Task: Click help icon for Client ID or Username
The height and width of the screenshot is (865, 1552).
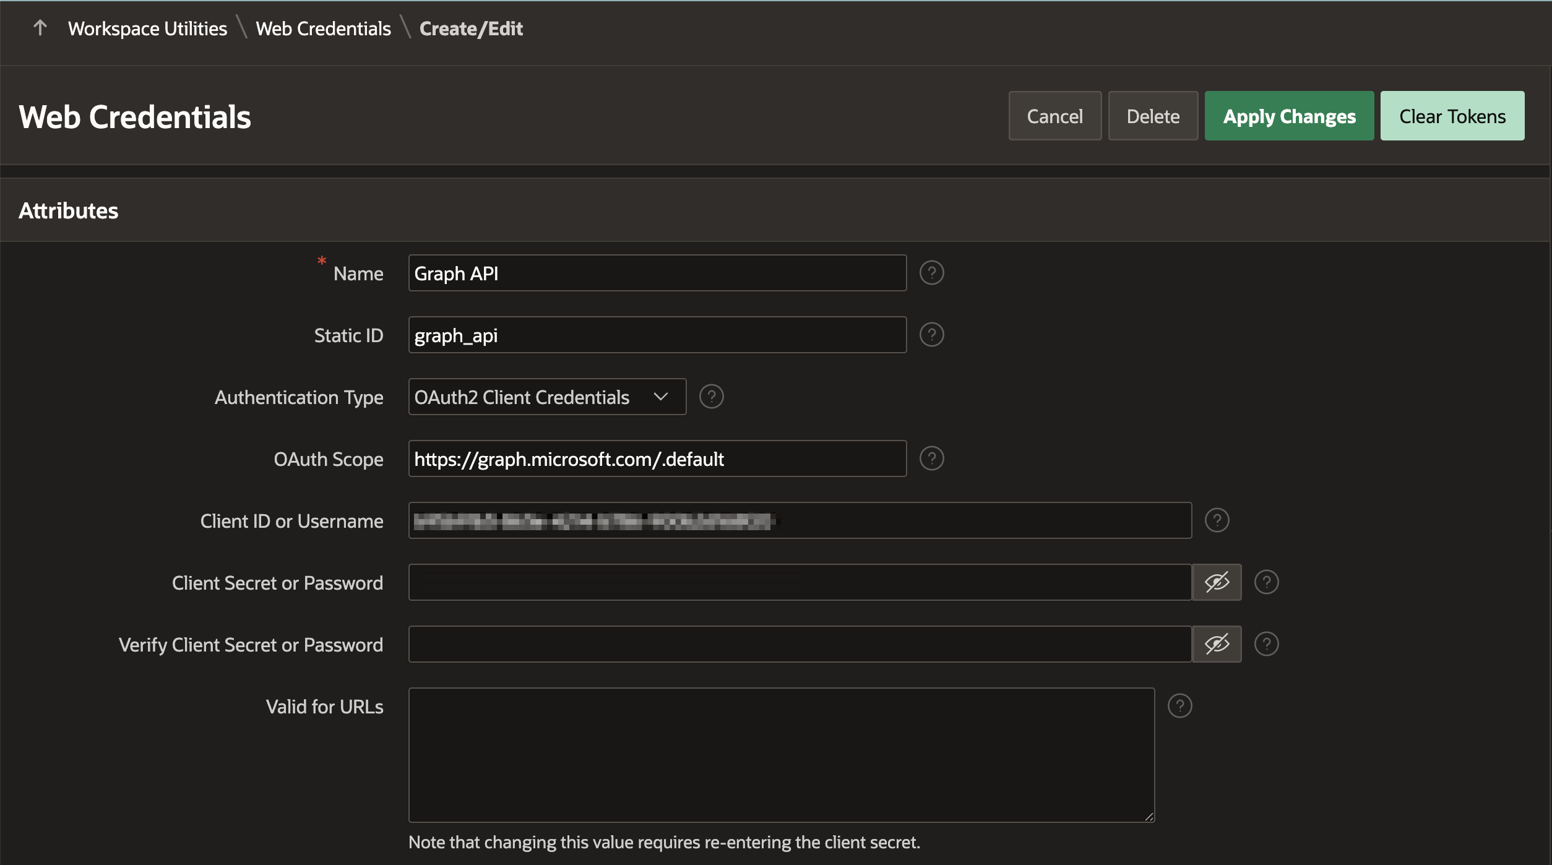Action: point(1217,520)
